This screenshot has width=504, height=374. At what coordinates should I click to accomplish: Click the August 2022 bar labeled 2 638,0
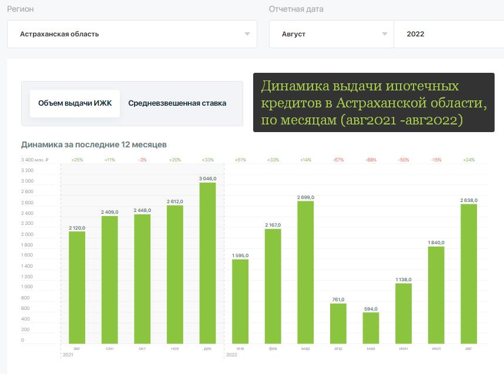point(468,274)
